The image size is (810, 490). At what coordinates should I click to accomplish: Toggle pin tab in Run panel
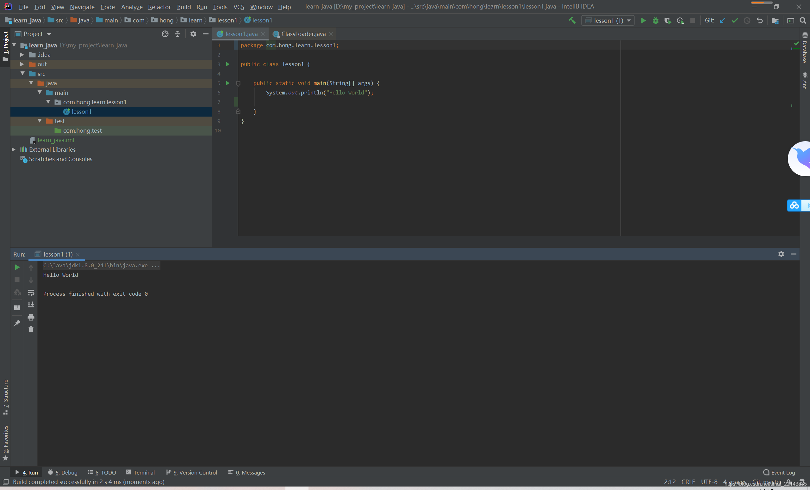[x=17, y=323]
